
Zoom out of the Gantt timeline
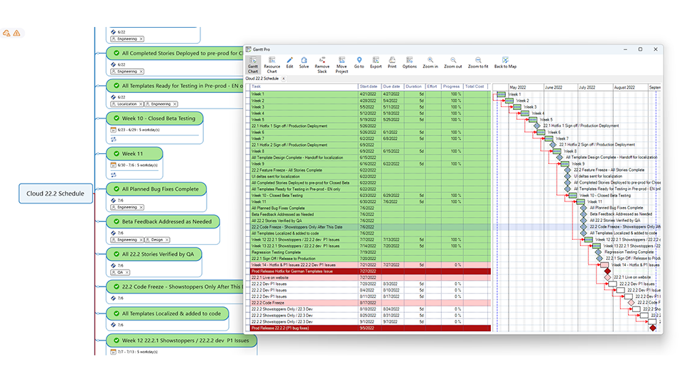click(453, 62)
